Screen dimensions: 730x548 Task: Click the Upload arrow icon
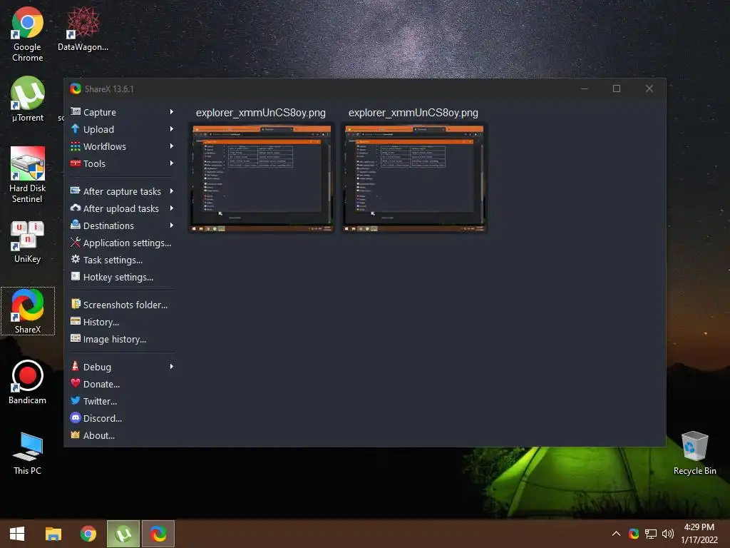[76, 129]
